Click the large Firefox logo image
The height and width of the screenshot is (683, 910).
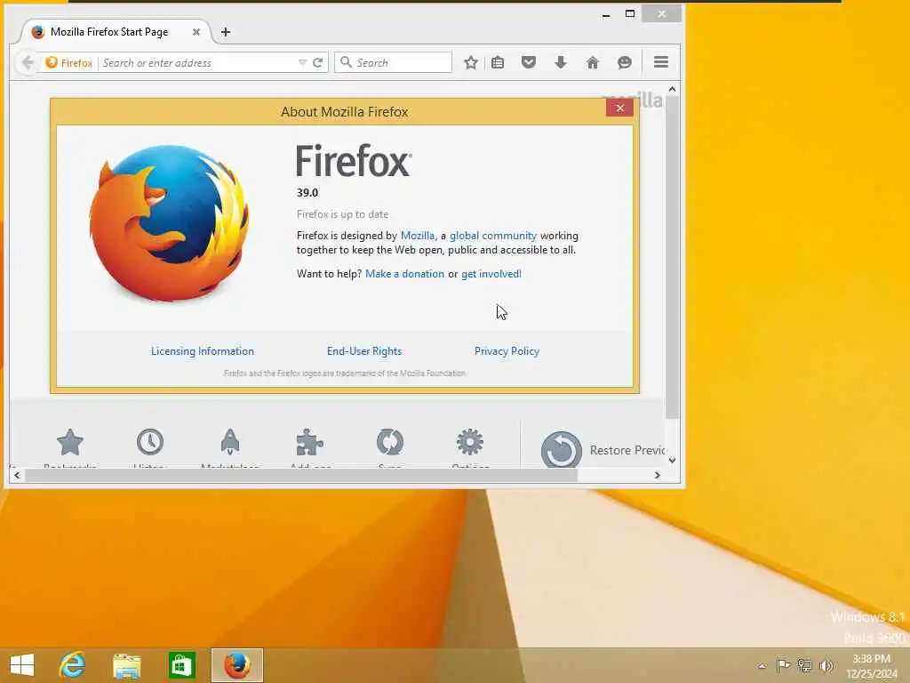click(169, 223)
